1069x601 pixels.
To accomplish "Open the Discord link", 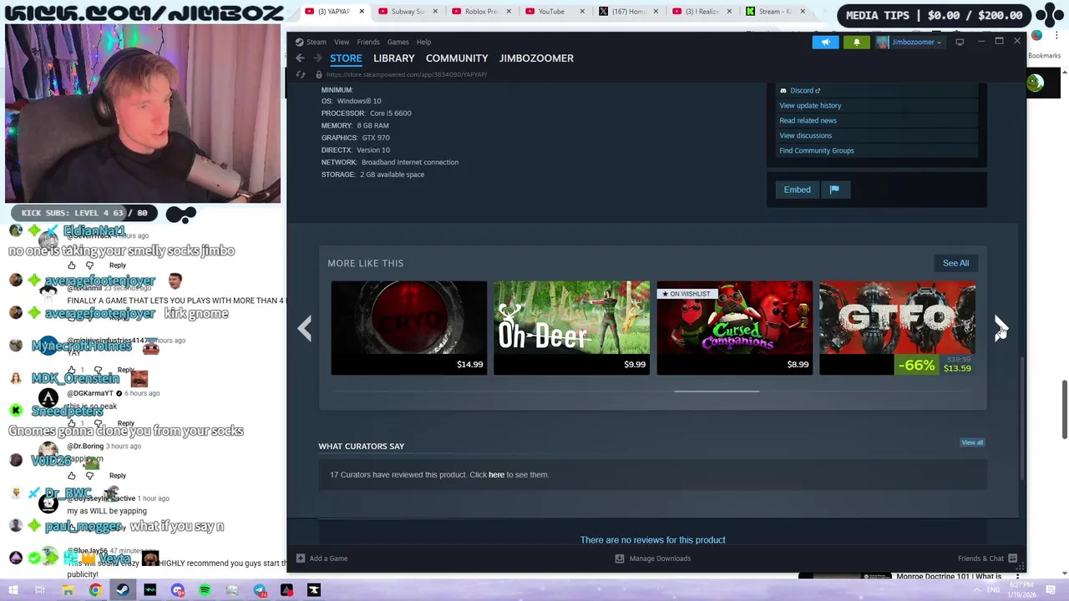I will [800, 90].
